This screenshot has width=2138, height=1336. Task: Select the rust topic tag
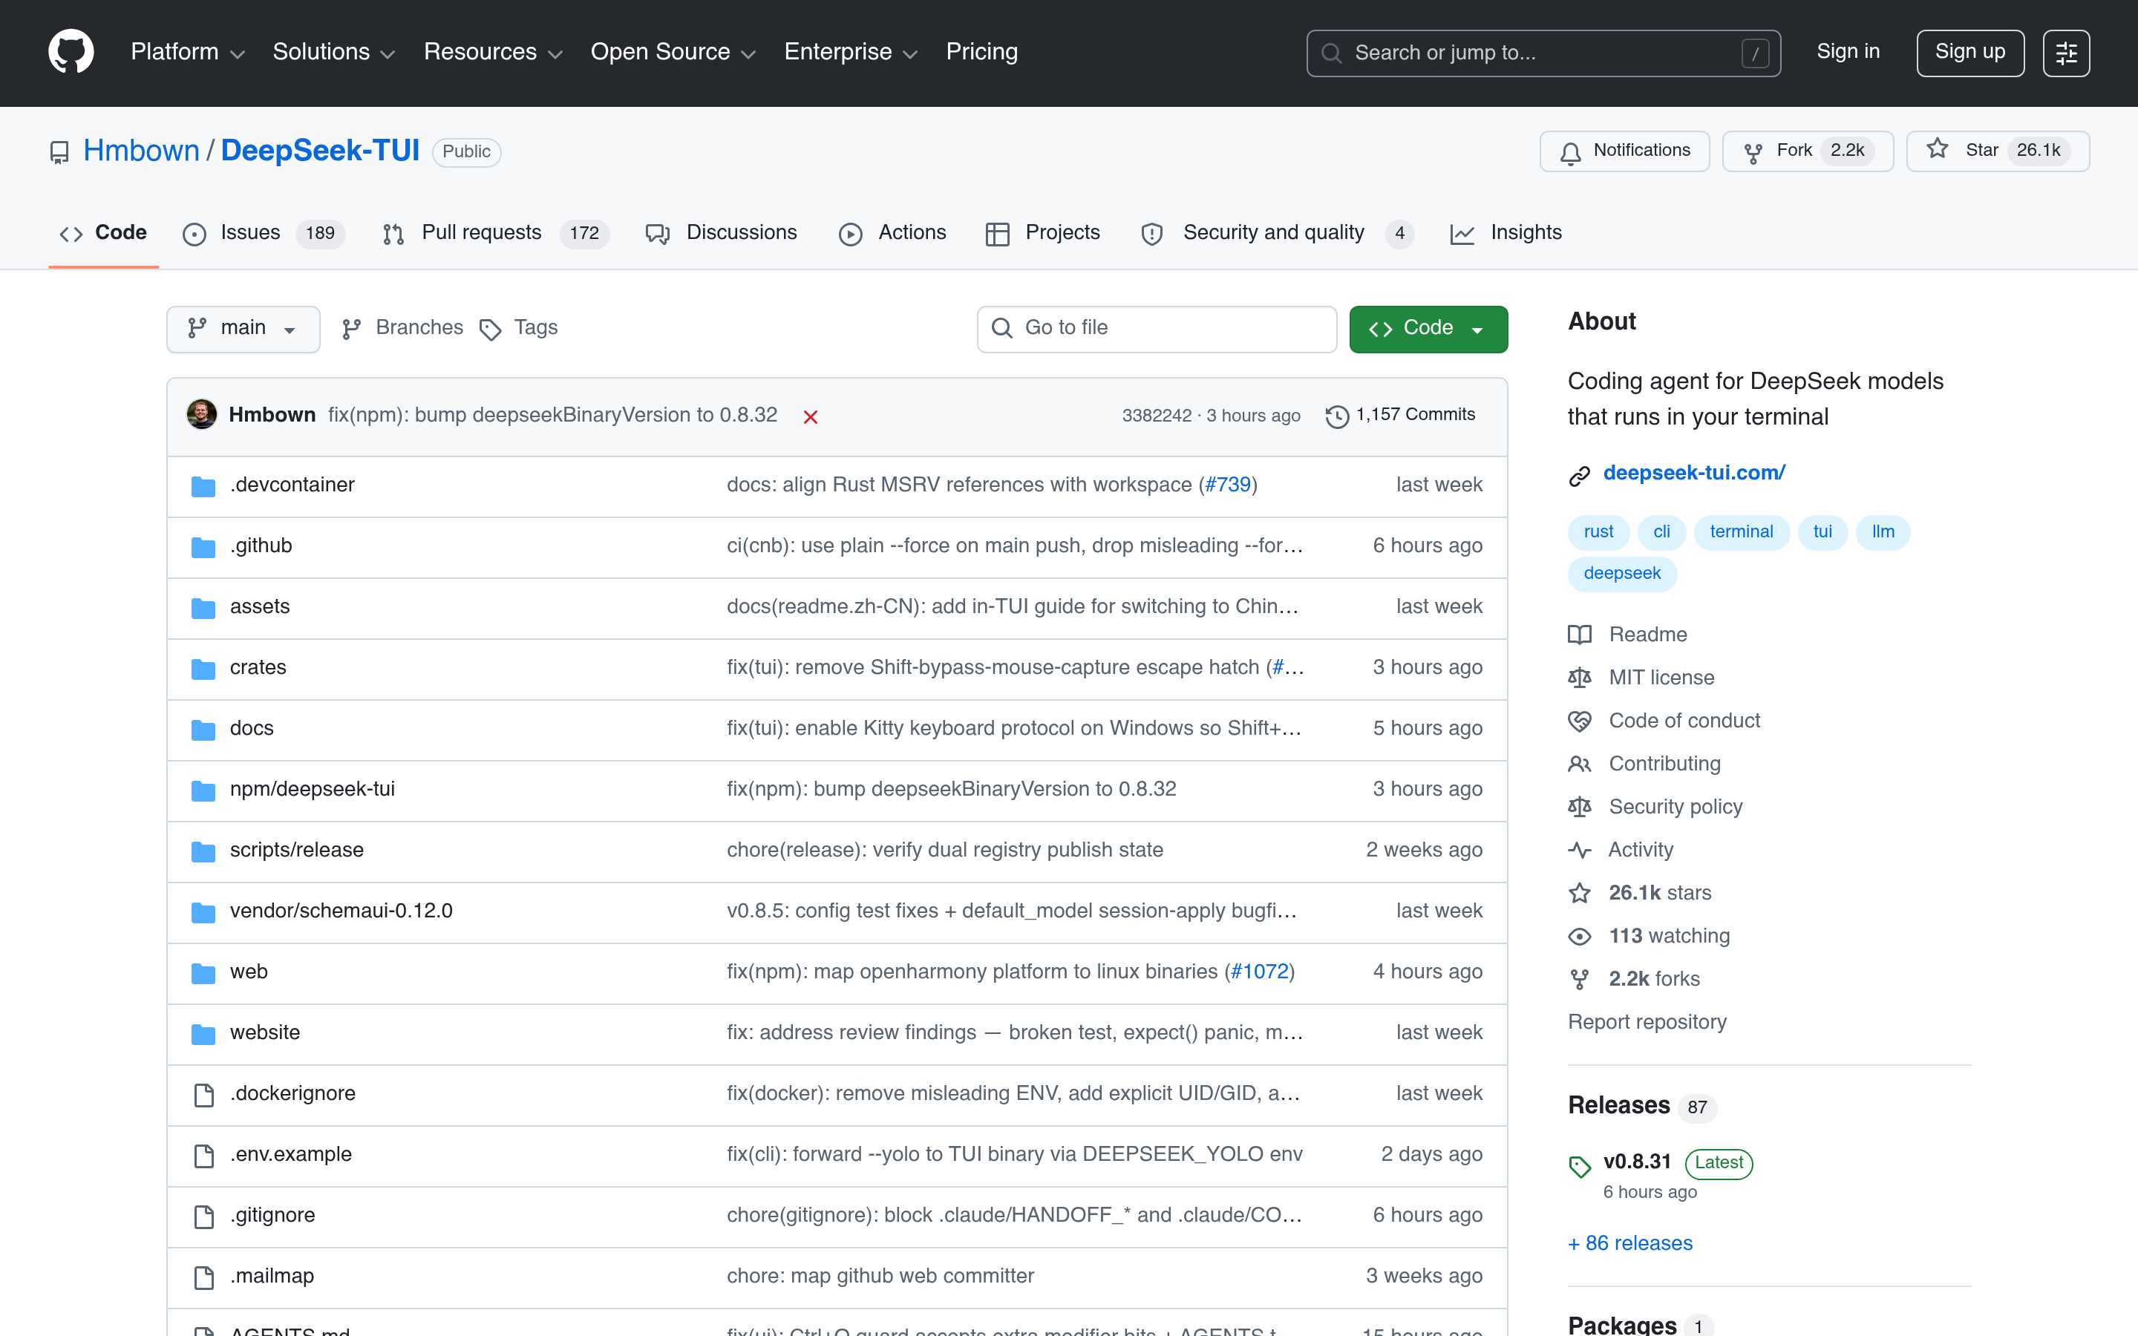coord(1598,532)
